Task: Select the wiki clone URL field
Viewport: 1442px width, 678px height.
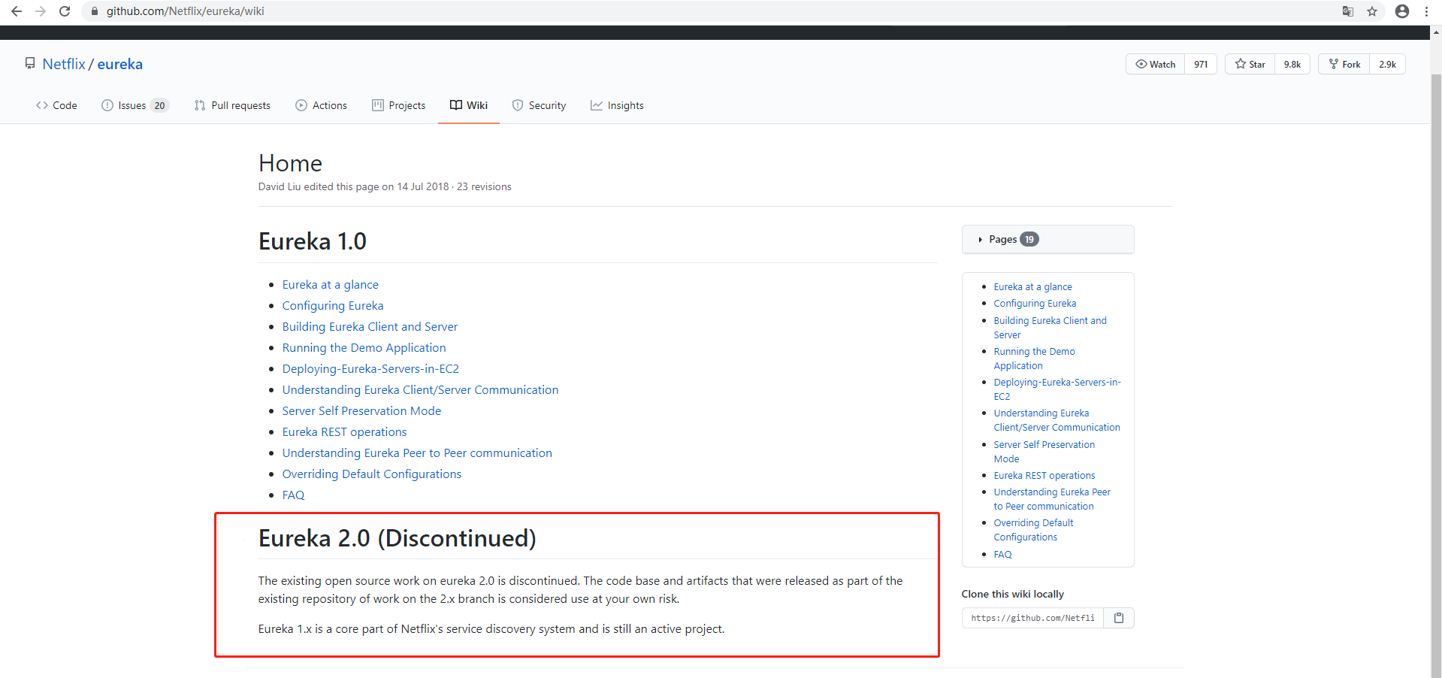Action: [1032, 618]
